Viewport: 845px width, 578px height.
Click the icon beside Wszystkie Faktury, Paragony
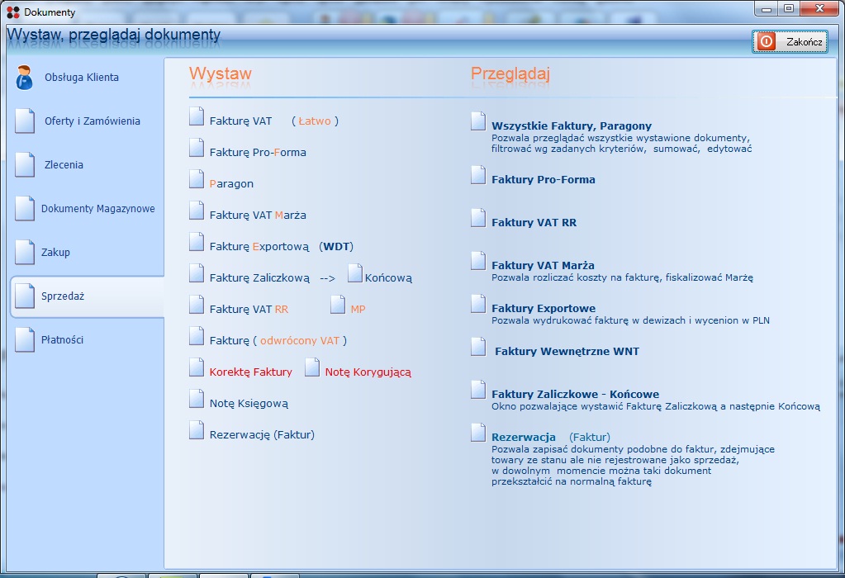pyautogui.click(x=478, y=122)
